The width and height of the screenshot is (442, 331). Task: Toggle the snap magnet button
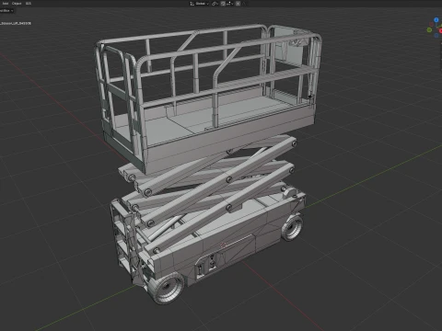tap(223, 4)
